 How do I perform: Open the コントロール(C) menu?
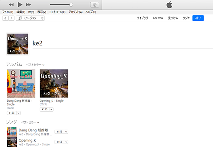pos(57,12)
